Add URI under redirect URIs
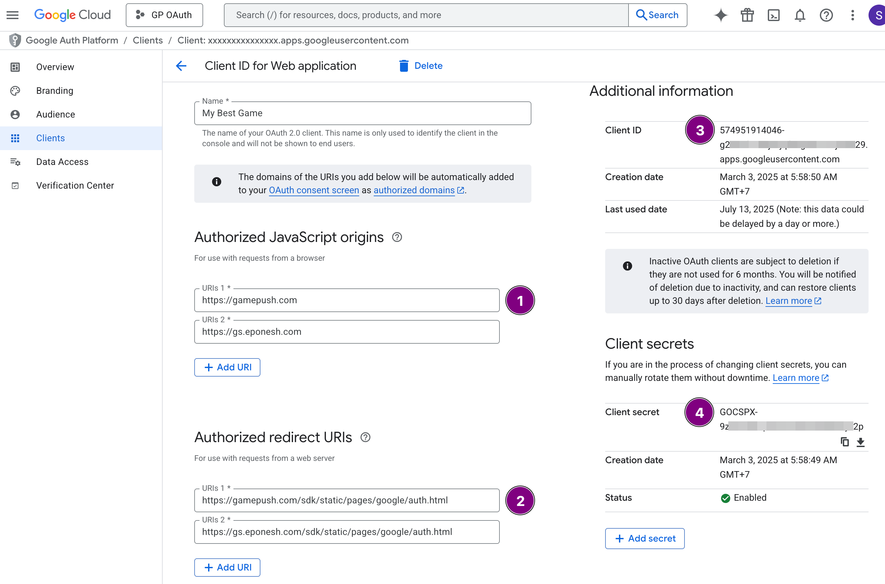This screenshot has width=885, height=584. pyautogui.click(x=227, y=567)
